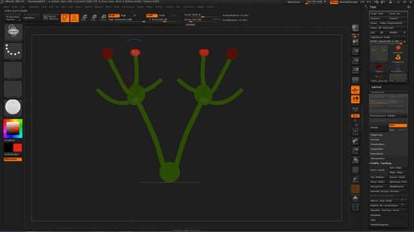
Task: Open the current brush thumbnail
Action: click(13, 32)
